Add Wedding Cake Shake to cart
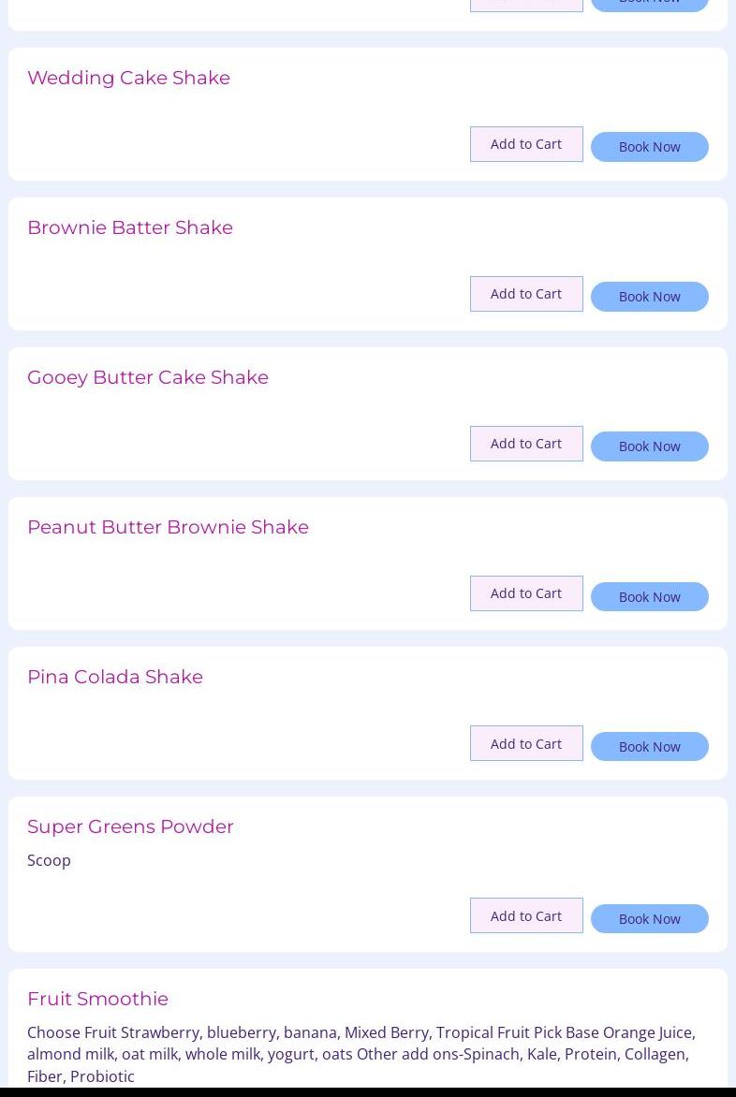 [526, 144]
